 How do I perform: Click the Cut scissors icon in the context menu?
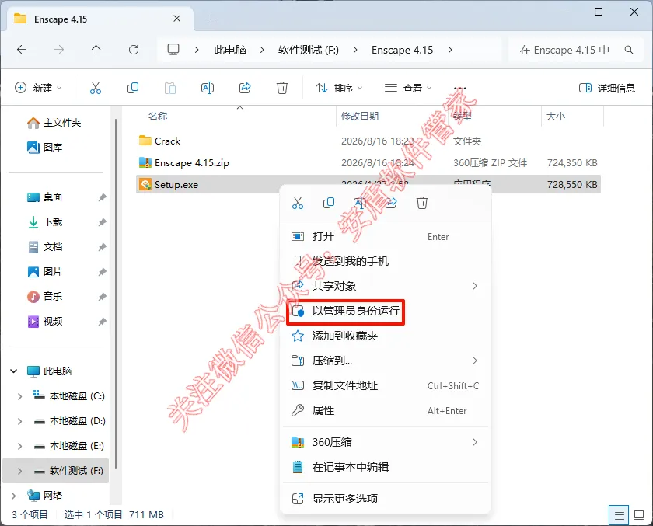[x=297, y=203]
